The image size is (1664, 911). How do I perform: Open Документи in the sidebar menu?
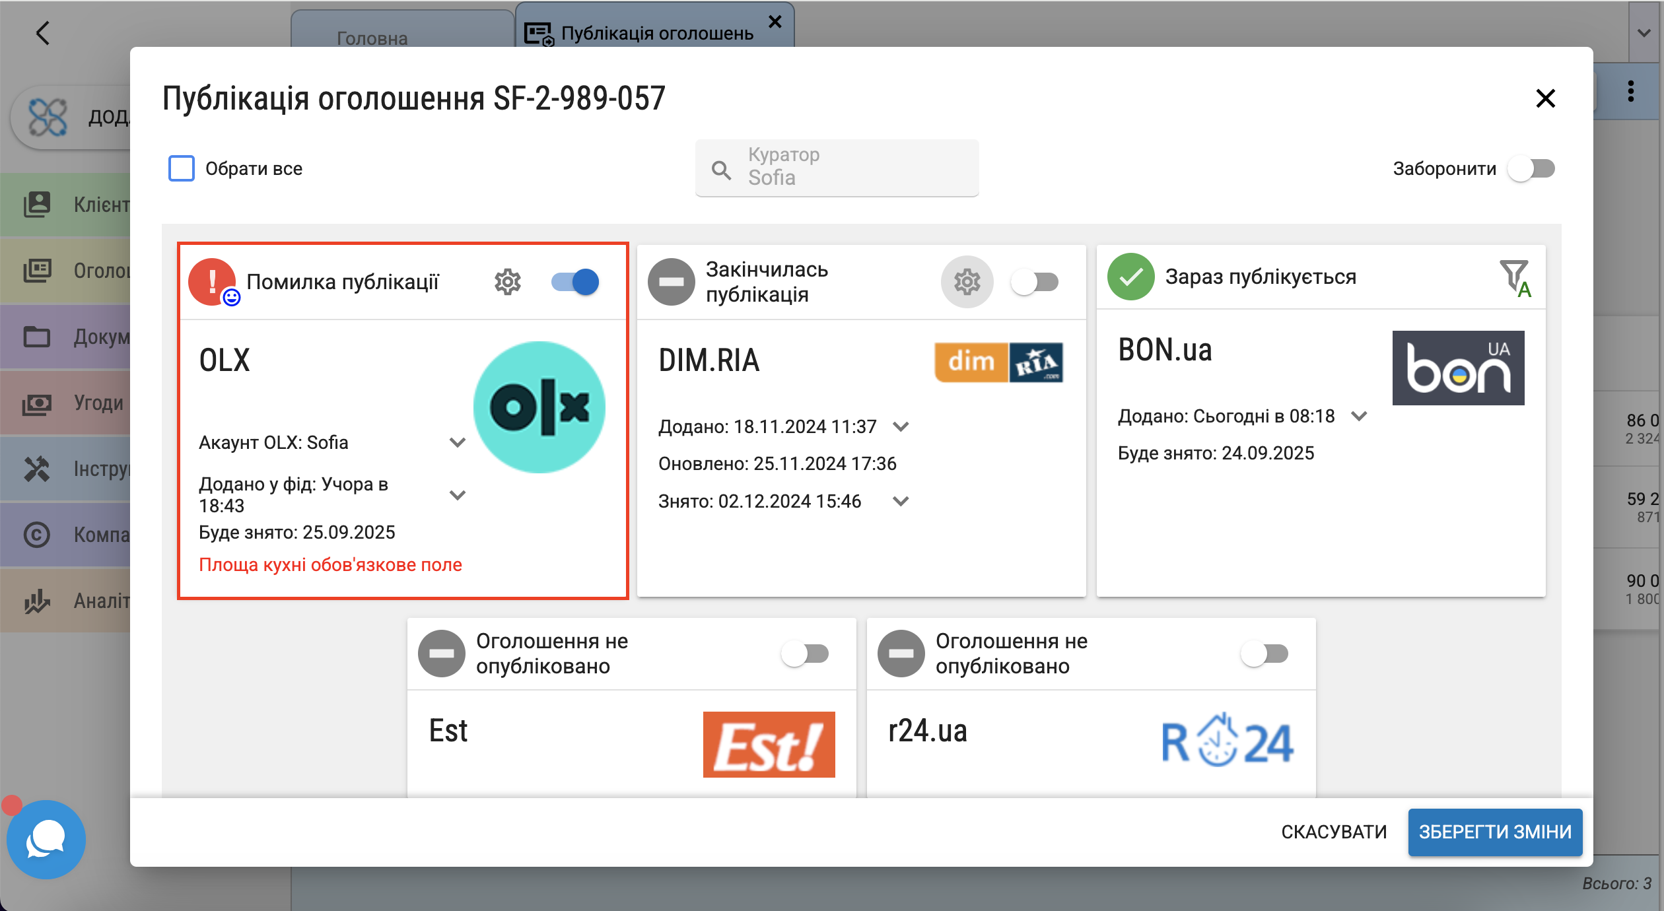(66, 337)
